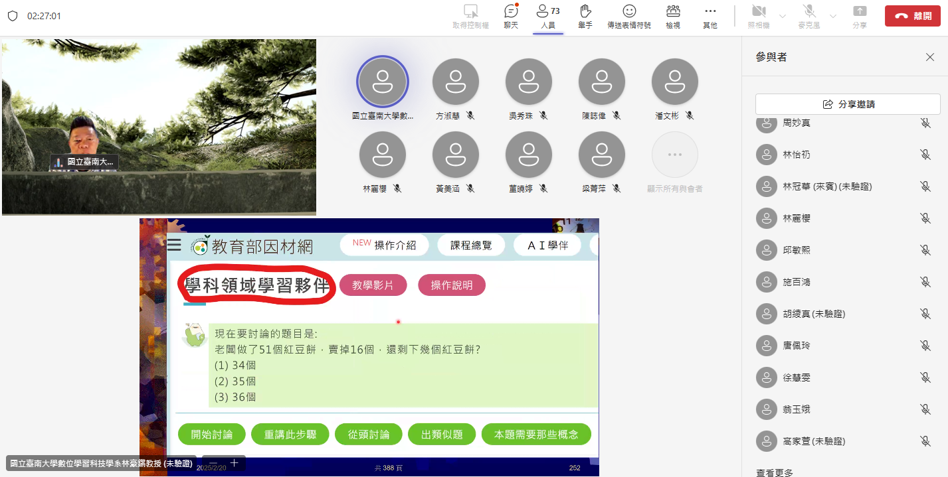This screenshot has width=948, height=477.
Task: Select the 方淑慧 participant avatar
Action: (456, 82)
